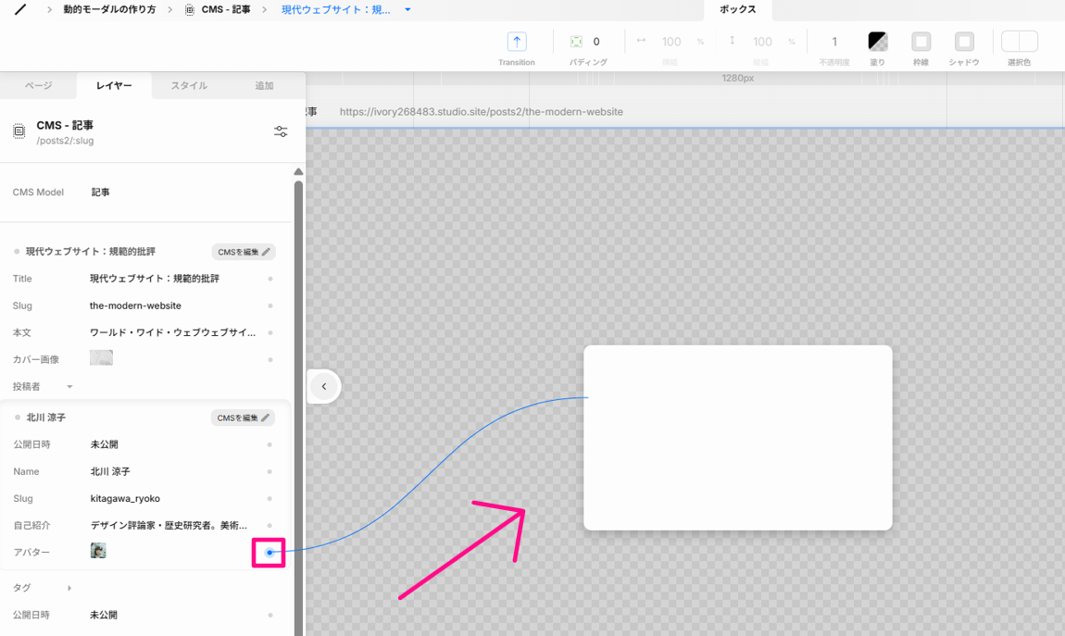1065x636 pixels.
Task: Open breadcrumb dropdown arrow after 現代ウェブサイト
Action: coord(407,9)
